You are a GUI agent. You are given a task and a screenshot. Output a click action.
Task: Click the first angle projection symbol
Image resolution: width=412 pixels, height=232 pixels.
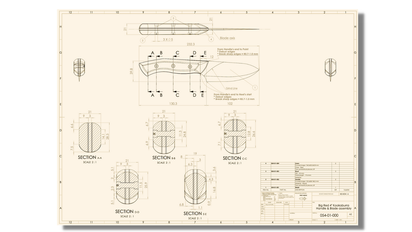302,199
